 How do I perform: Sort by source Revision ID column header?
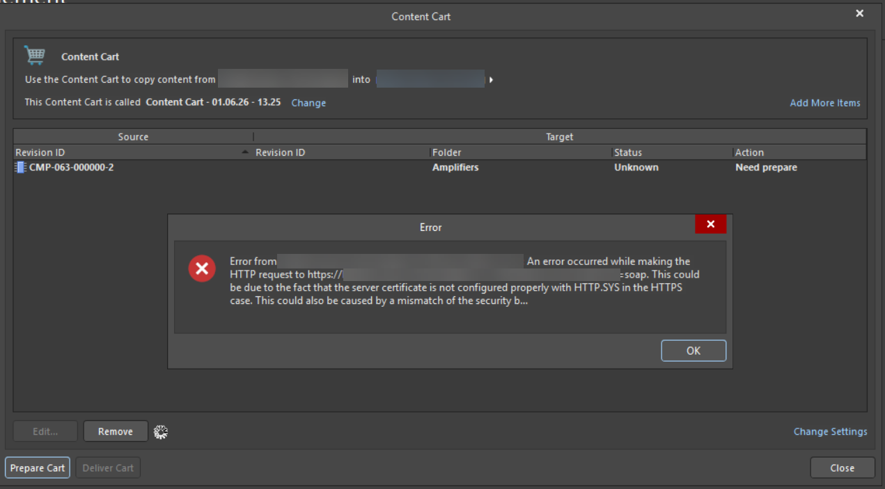[133, 152]
